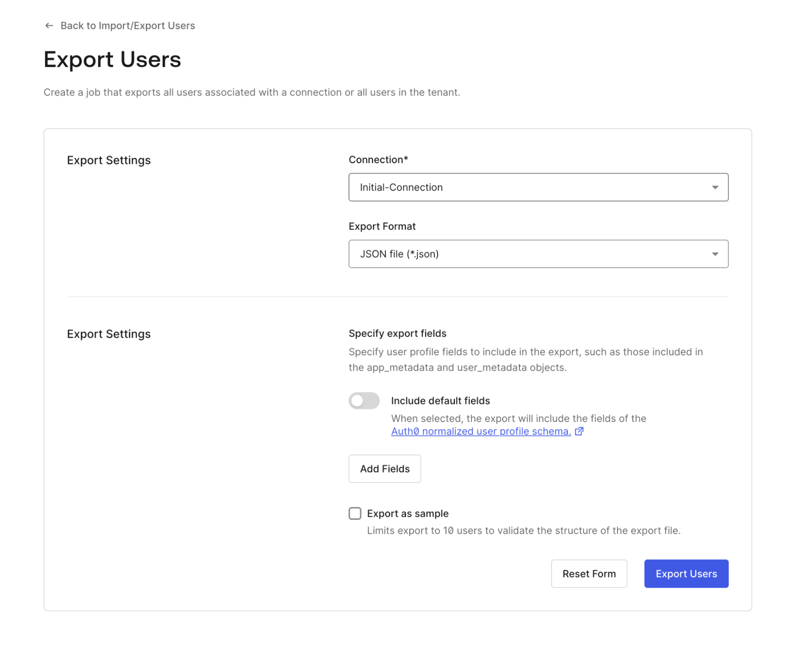
Task: Click the Connection dropdown caret arrow
Action: pos(715,187)
